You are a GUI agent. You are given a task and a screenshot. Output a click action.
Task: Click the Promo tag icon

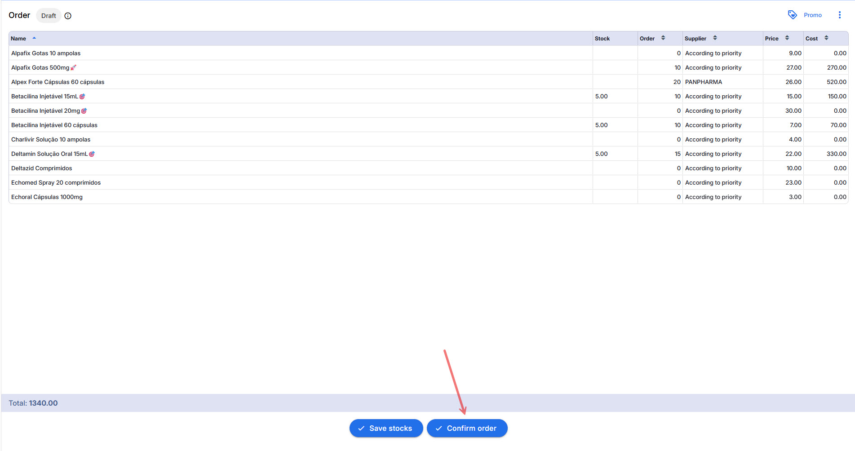[x=793, y=15]
